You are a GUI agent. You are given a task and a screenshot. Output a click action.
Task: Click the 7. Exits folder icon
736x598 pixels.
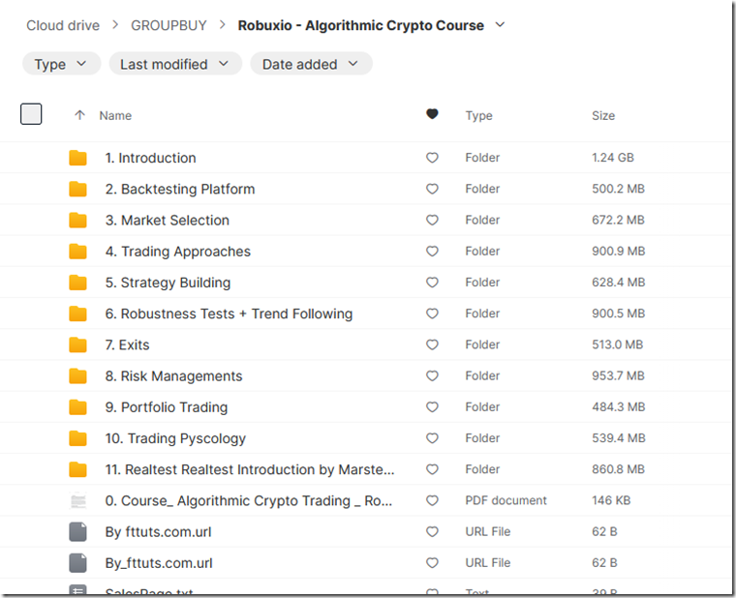(x=77, y=345)
